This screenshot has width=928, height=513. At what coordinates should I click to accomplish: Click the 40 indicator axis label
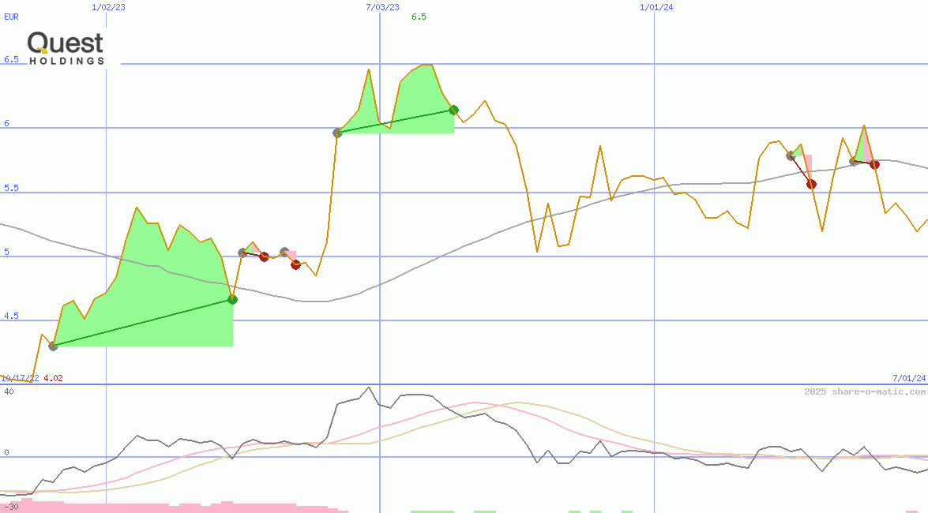coord(9,391)
